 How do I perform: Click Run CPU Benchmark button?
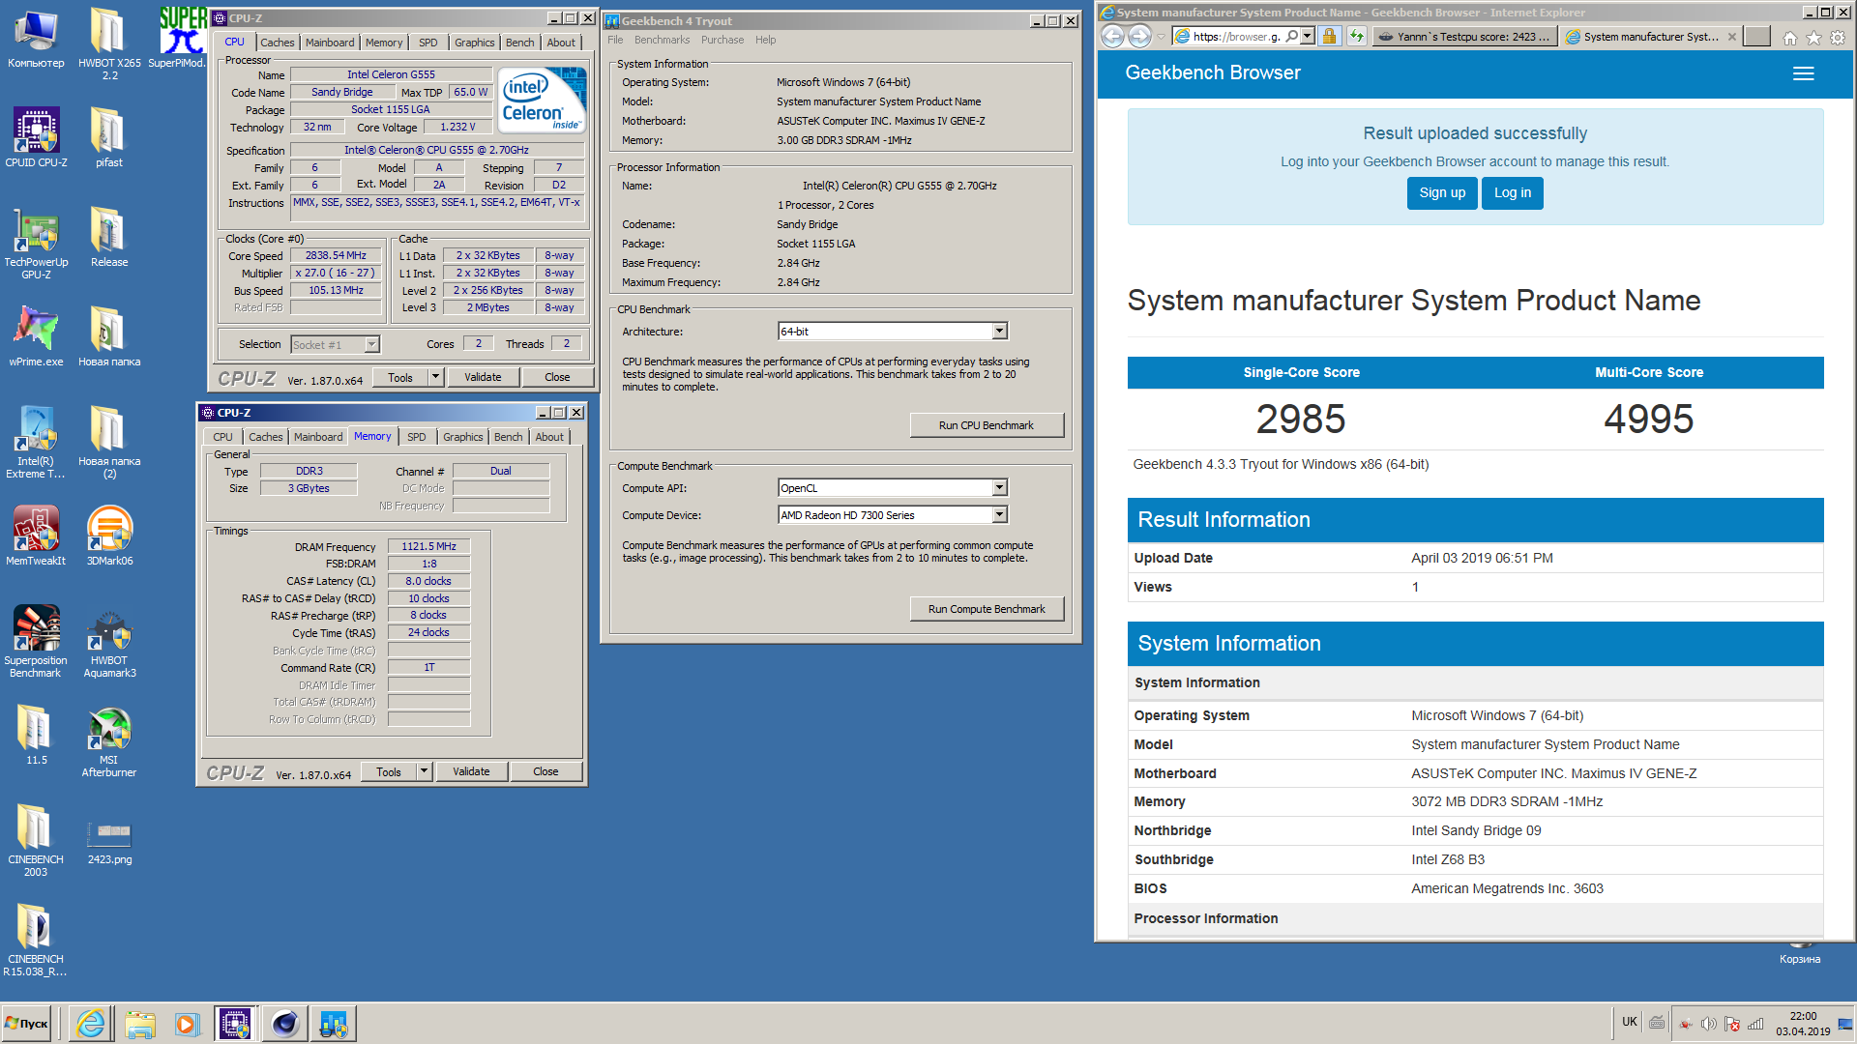987,425
